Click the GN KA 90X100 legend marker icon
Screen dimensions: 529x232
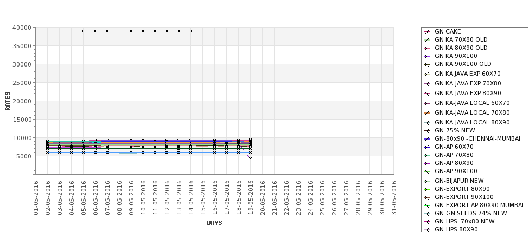click(427, 56)
